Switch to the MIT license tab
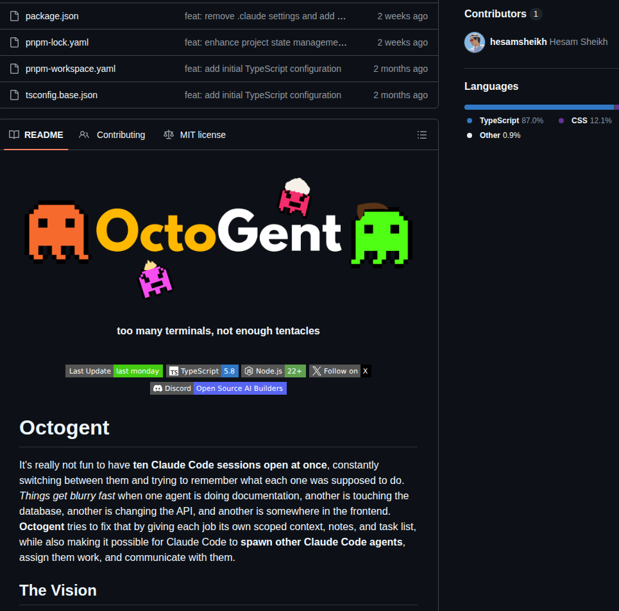Viewport: 619px width, 611px height. click(x=194, y=135)
